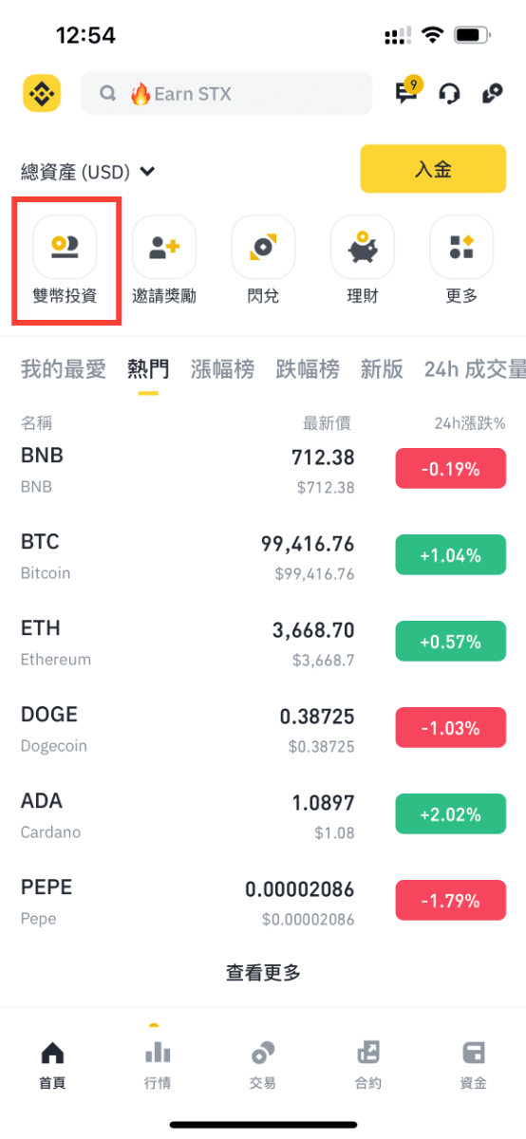Tap the profile icon beside the headset
This screenshot has width=526, height=1139.
492,93
